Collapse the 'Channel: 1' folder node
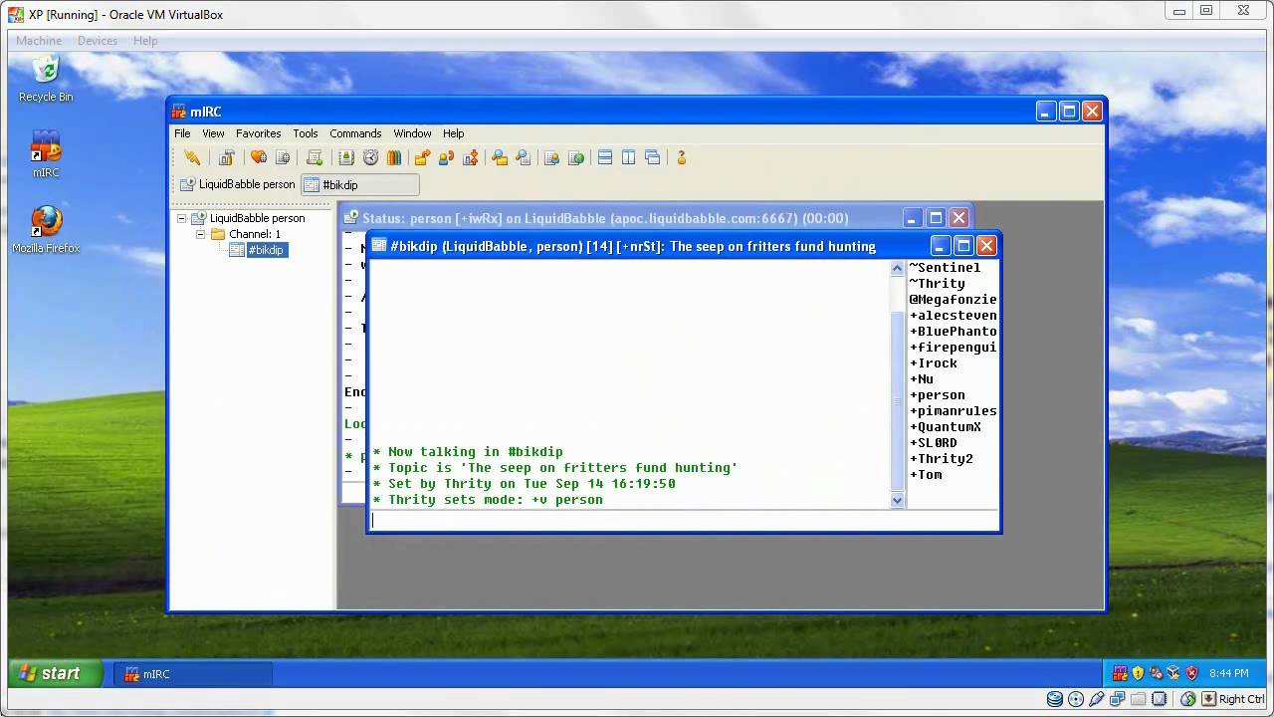 point(200,234)
